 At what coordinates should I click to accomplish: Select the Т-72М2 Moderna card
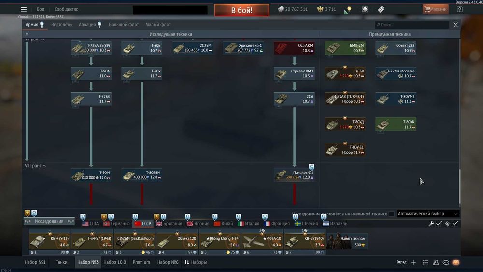396,73
